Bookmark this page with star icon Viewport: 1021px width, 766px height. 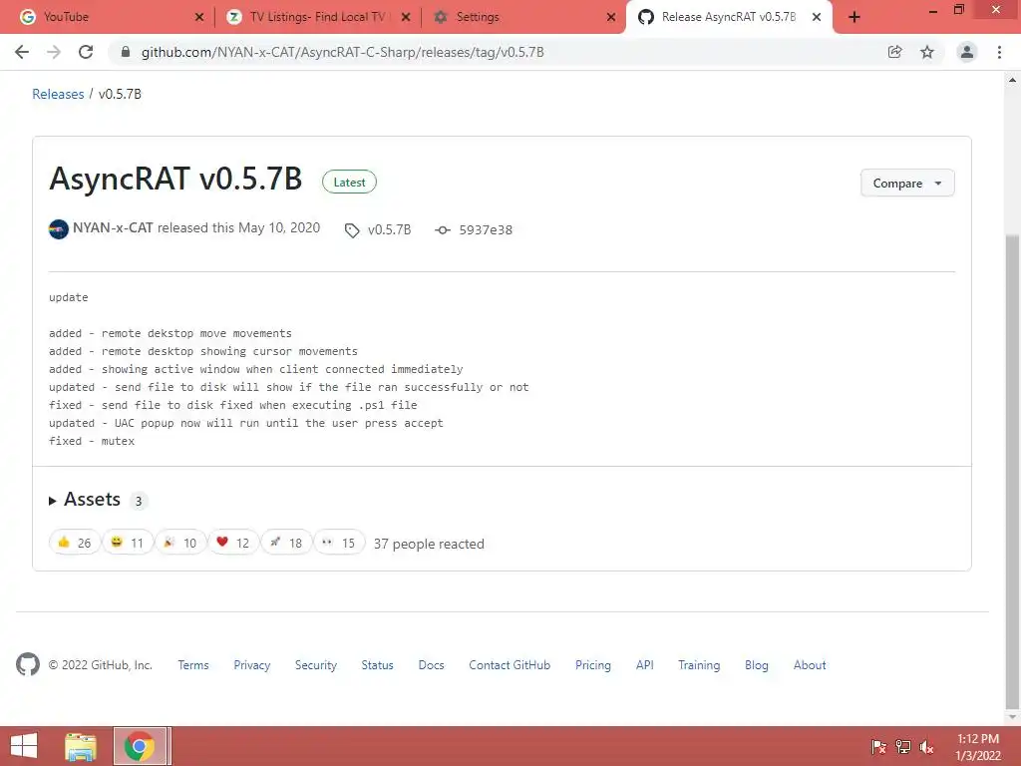tap(927, 52)
